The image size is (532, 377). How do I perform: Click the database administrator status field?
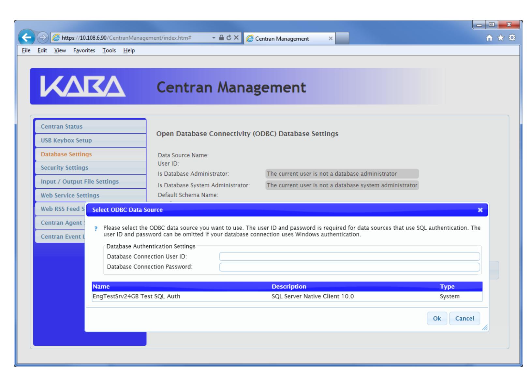pos(342,174)
